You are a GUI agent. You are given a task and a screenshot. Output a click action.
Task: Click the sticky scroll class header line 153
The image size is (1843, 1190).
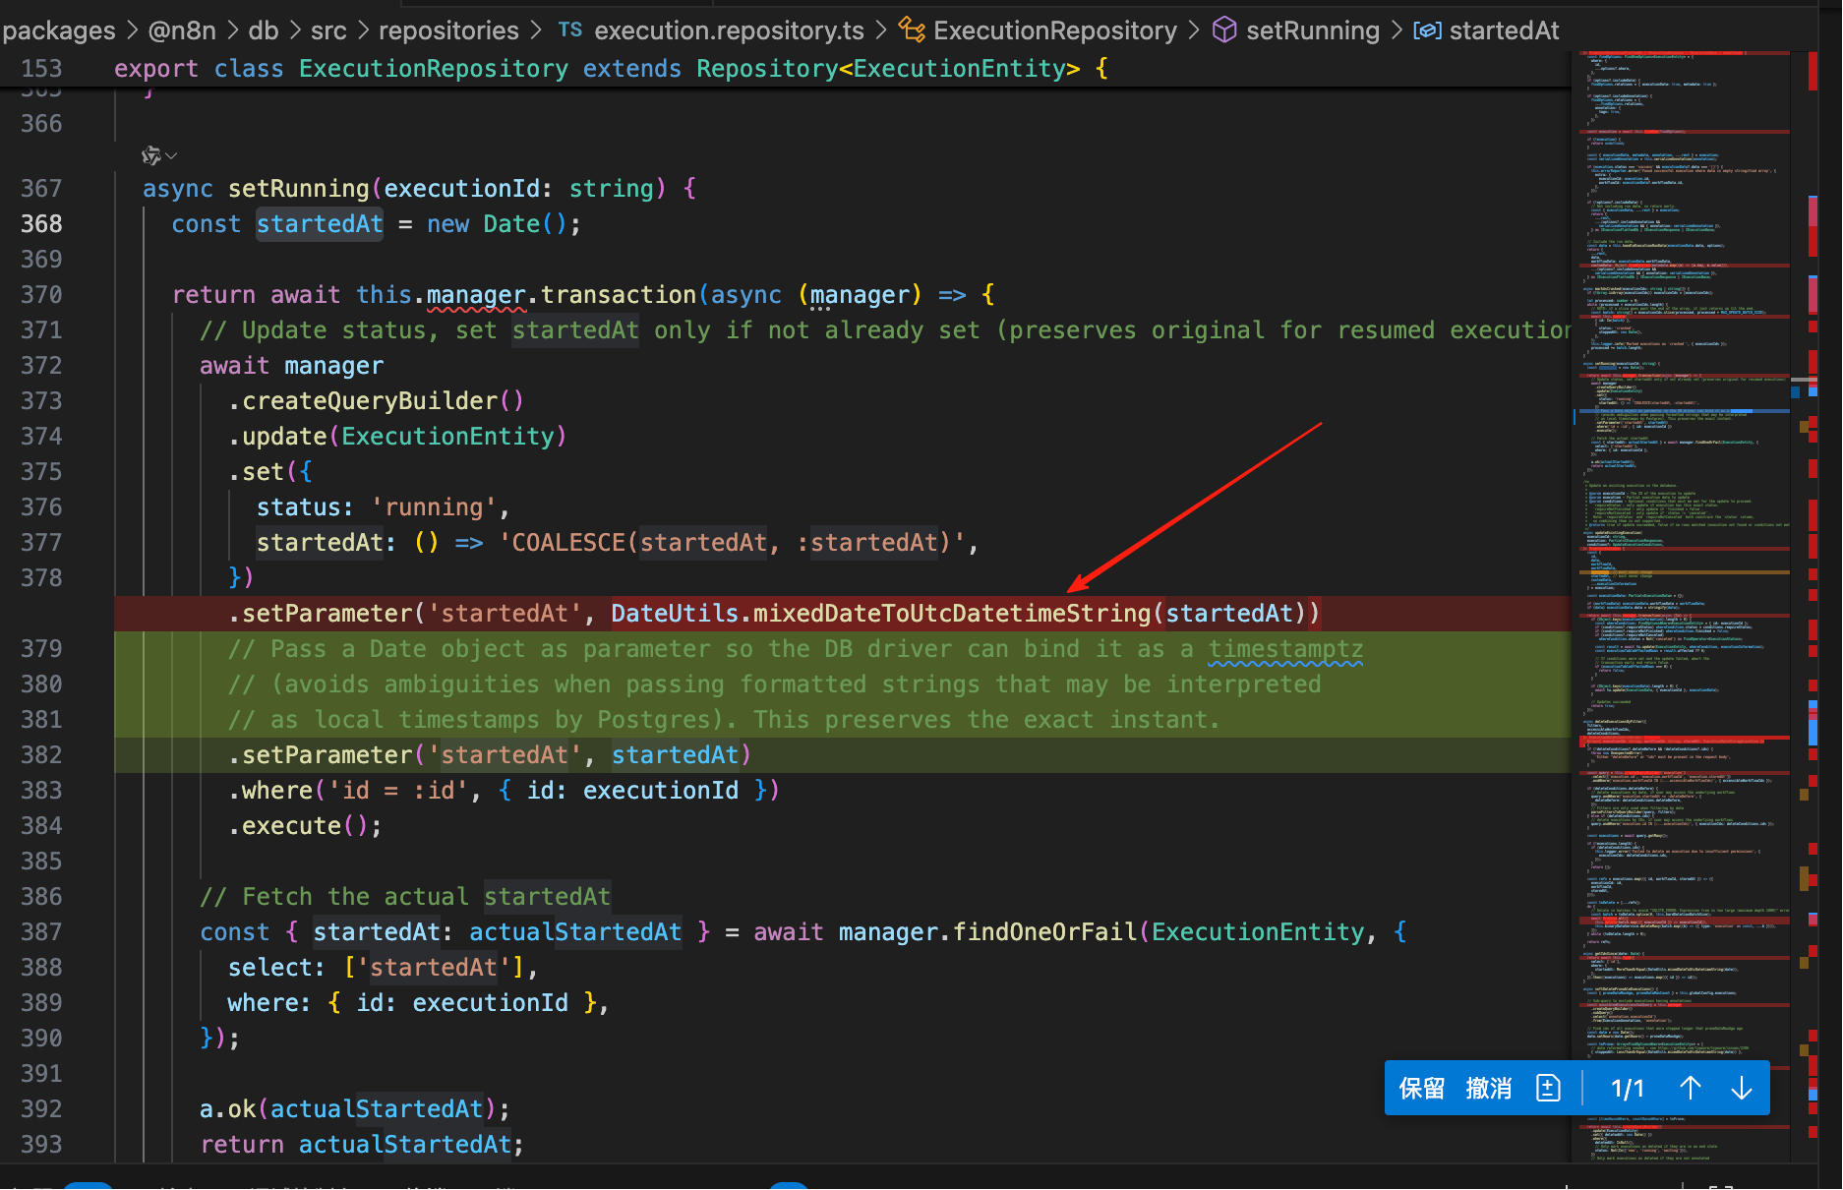coord(610,69)
